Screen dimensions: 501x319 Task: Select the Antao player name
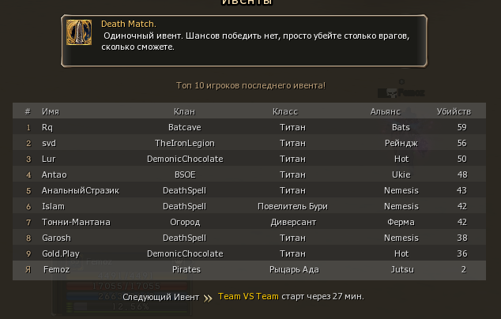tap(54, 175)
